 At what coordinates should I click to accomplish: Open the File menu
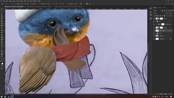click(4, 1)
